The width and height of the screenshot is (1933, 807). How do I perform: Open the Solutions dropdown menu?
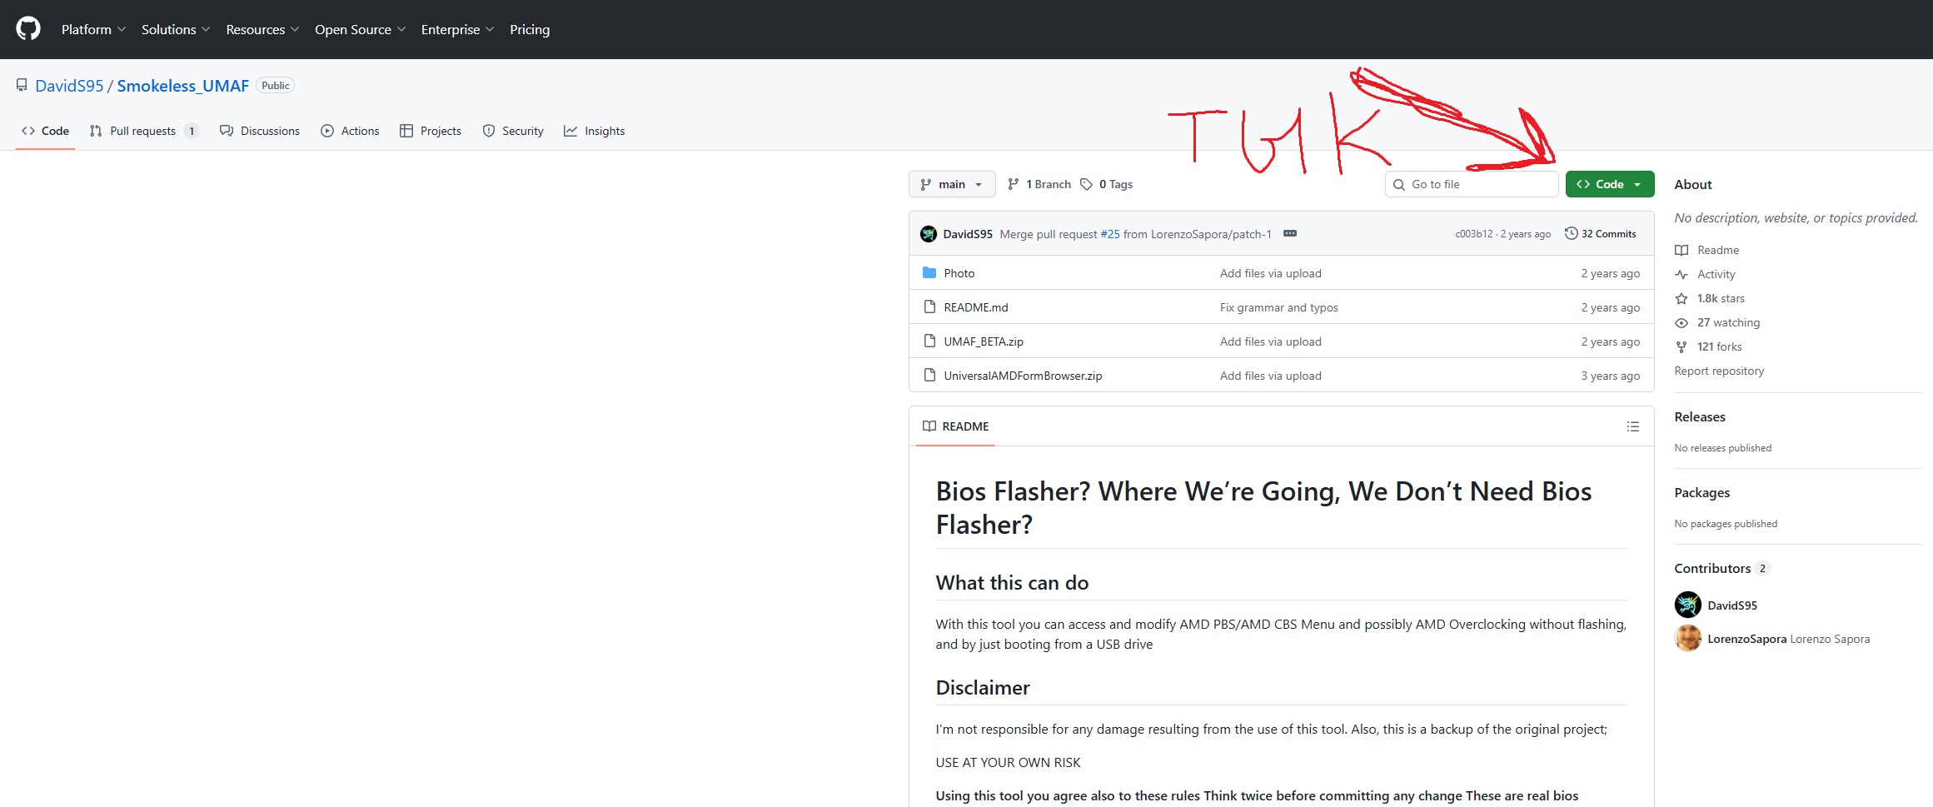176,29
